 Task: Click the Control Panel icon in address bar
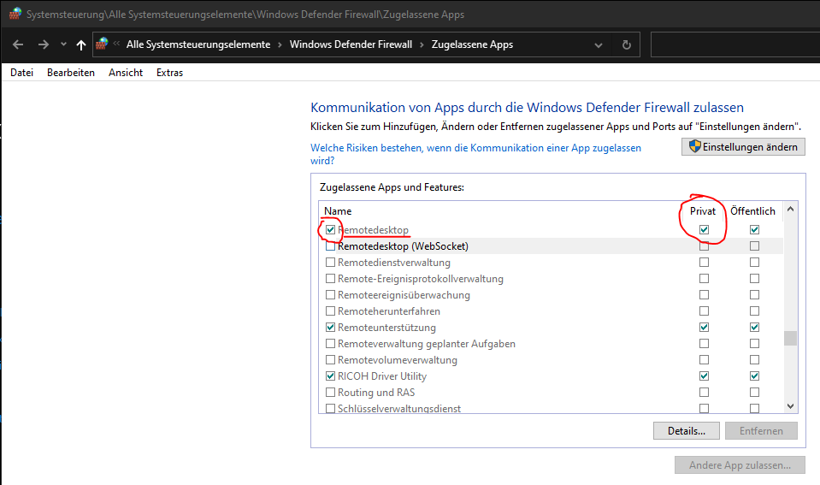coord(102,44)
